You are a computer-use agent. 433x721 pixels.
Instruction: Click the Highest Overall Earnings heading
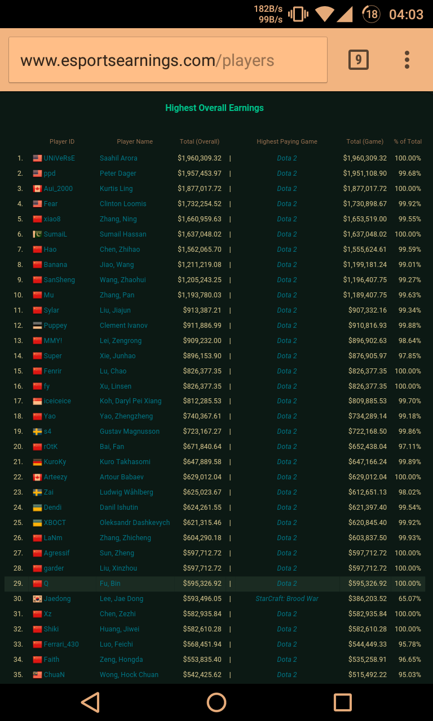pos(214,108)
